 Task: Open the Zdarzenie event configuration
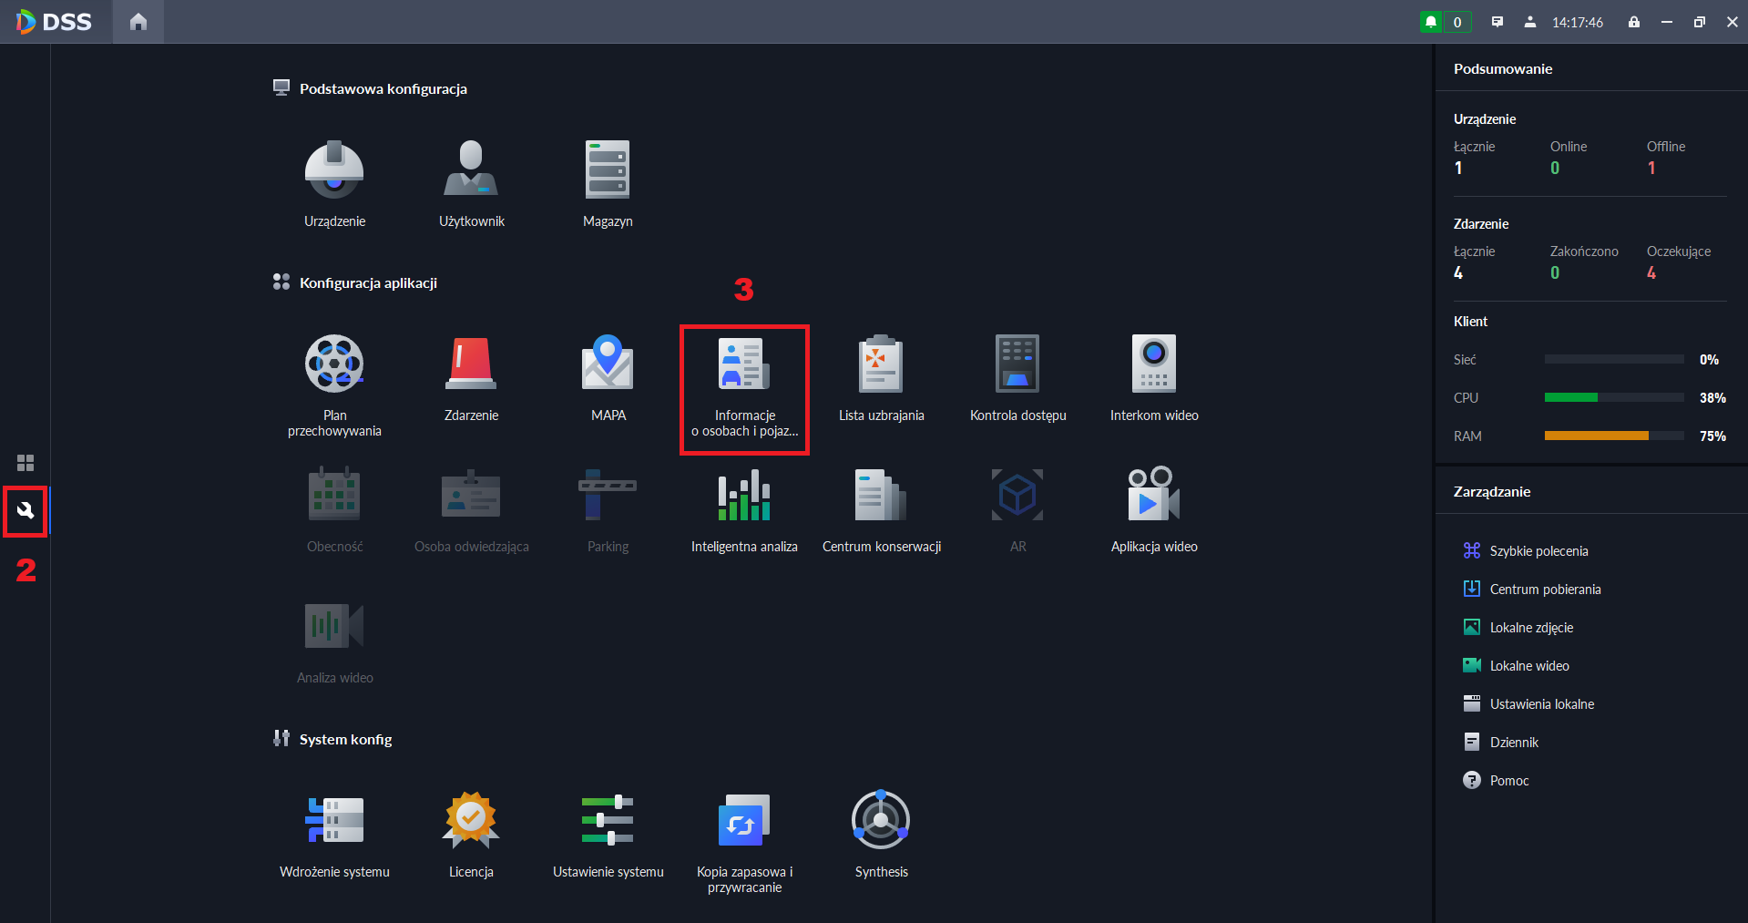pos(471,376)
